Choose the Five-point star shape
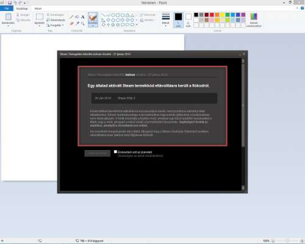This screenshot has height=244, width=305. click(x=113, y=25)
